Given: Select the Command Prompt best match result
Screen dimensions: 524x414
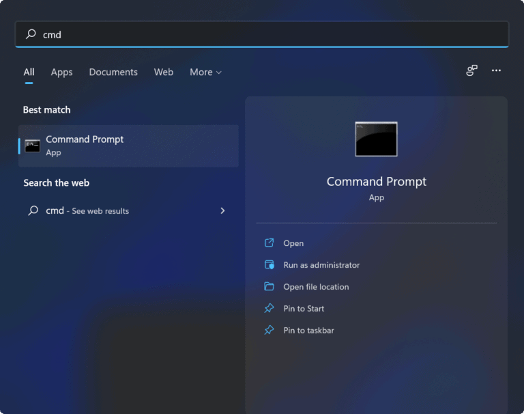Looking at the screenshot, I should (128, 146).
